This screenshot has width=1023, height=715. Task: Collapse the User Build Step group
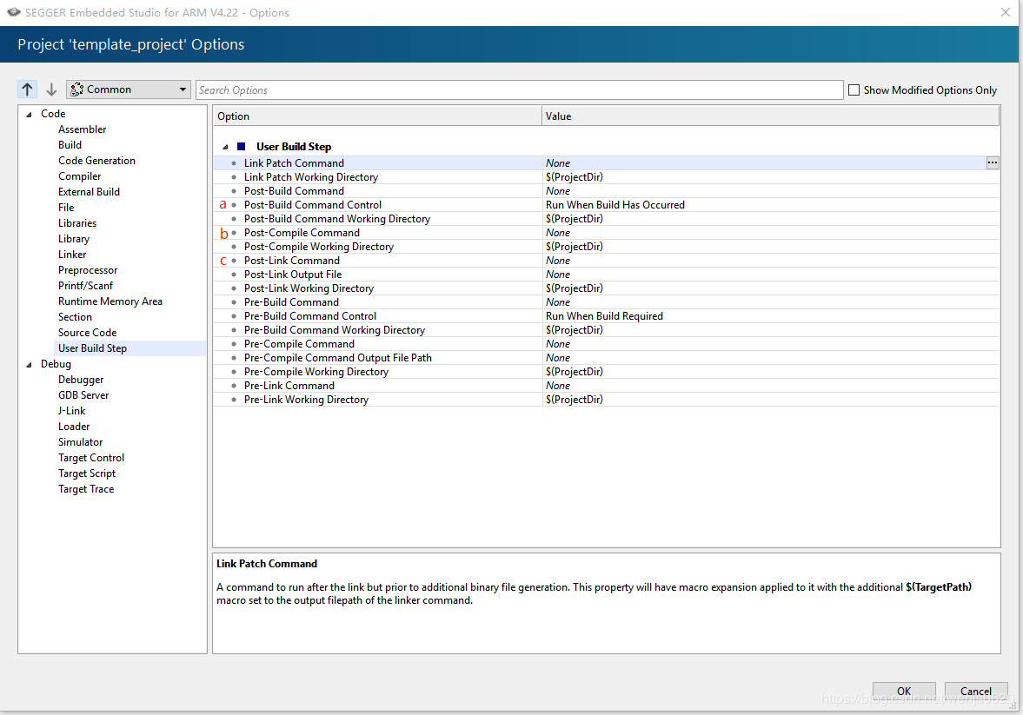tap(225, 147)
